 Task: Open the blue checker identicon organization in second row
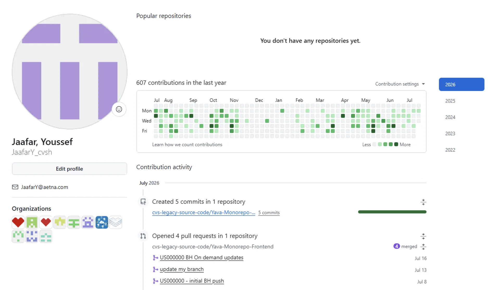pyautogui.click(x=32, y=236)
